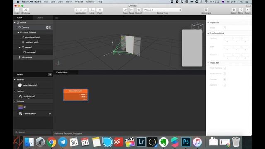Toggle the Front Camera checkbox
This screenshot has height=149, width=265.
[x=224, y=68]
